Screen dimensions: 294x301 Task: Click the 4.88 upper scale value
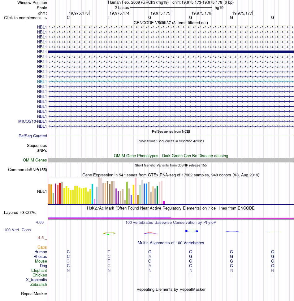click(40, 222)
